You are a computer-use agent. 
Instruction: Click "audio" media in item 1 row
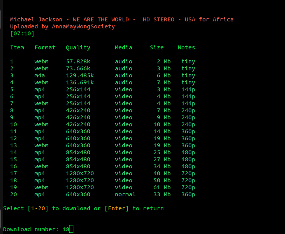[123, 61]
